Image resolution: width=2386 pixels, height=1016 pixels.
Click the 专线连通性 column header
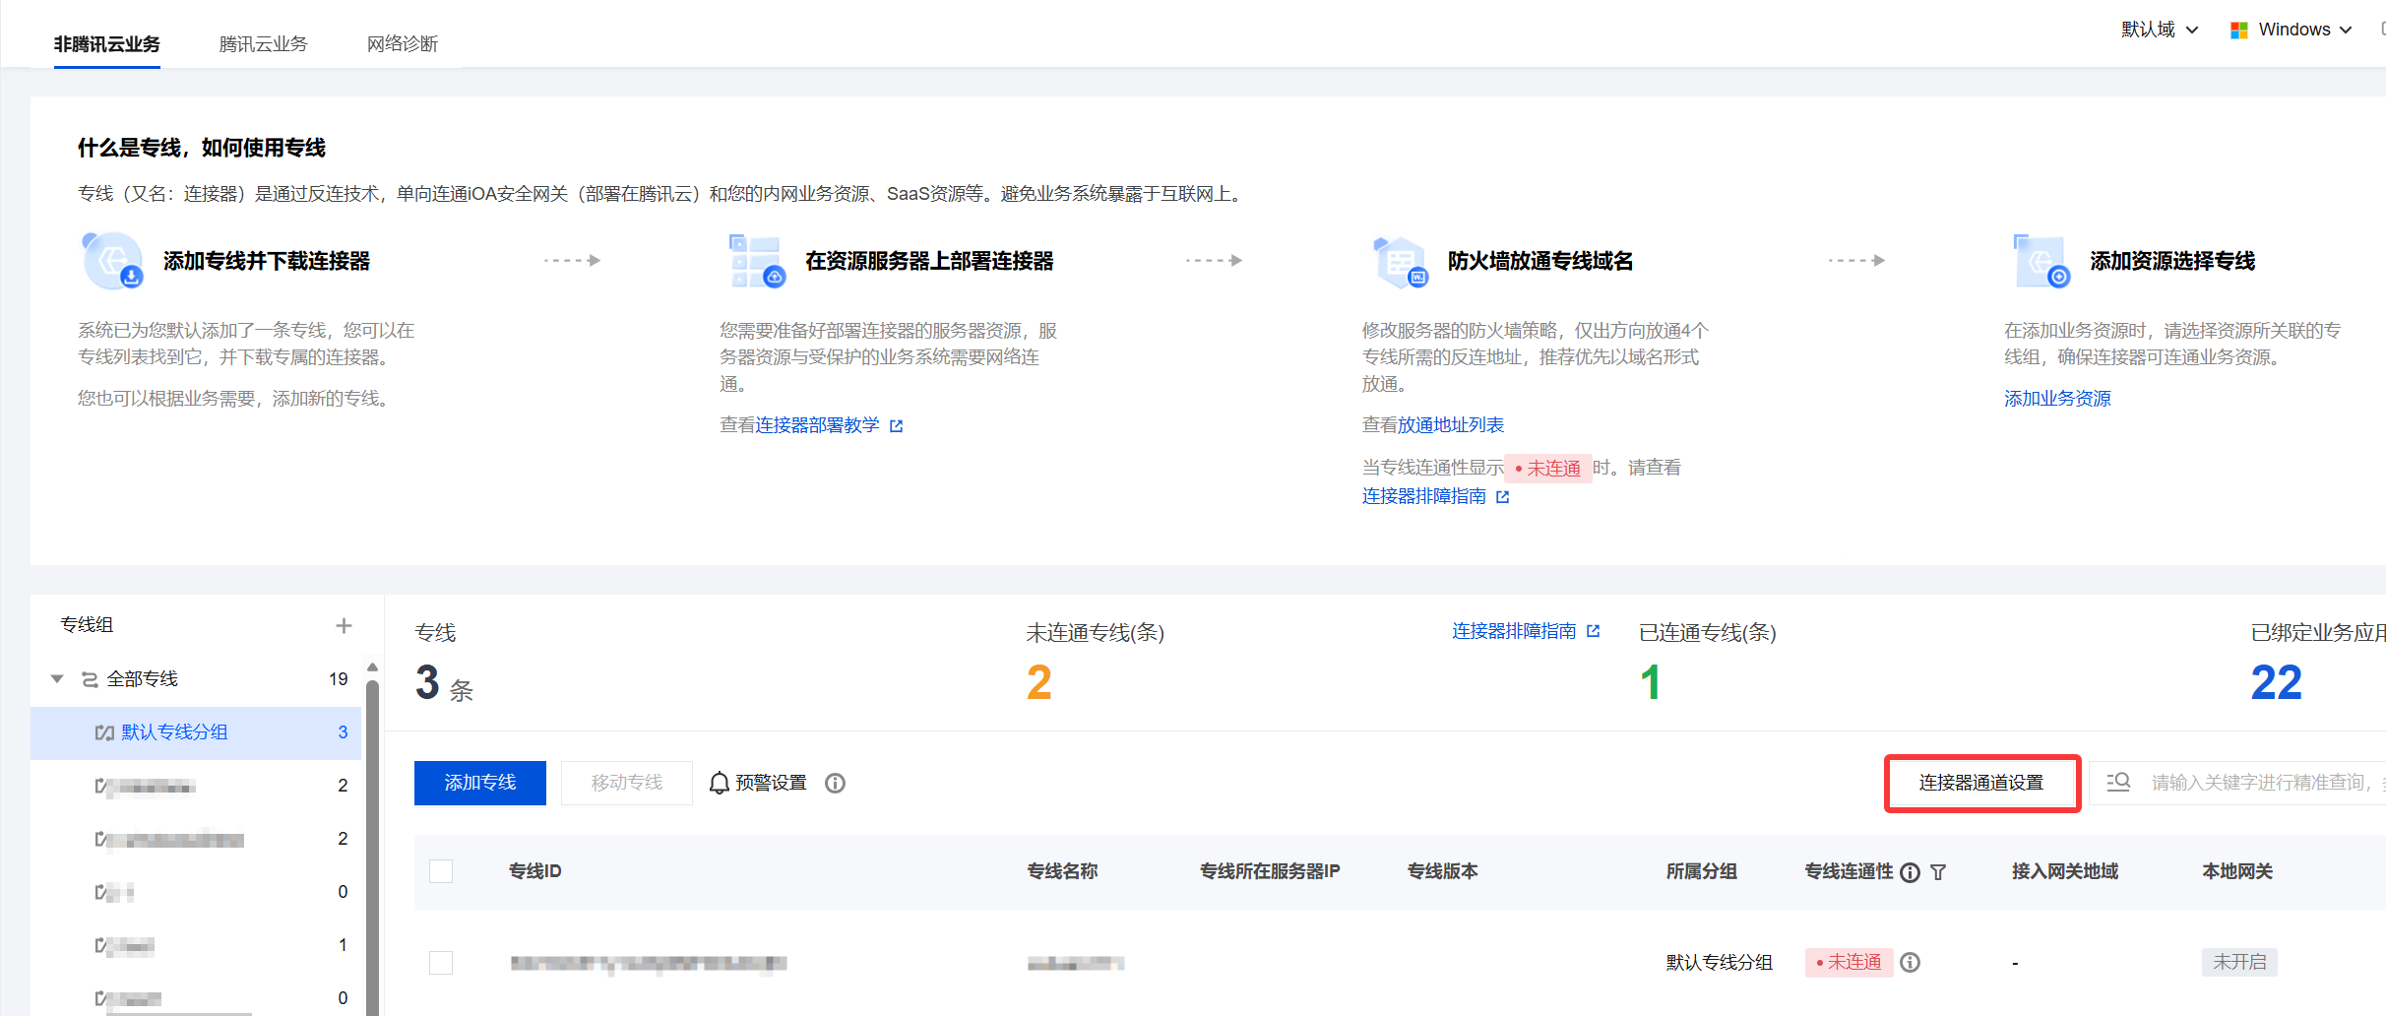click(x=1849, y=871)
